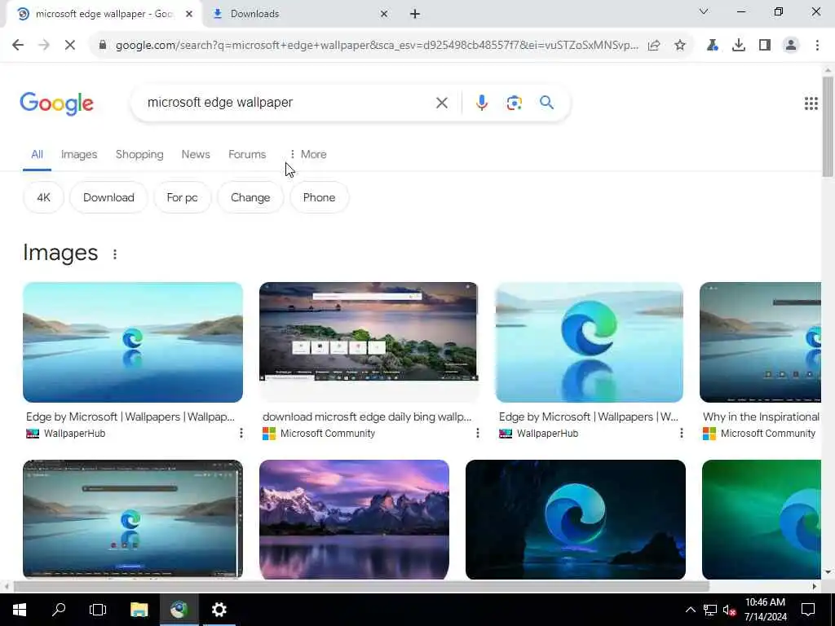Bookmark this page with the star icon
835x626 pixels.
point(680,46)
